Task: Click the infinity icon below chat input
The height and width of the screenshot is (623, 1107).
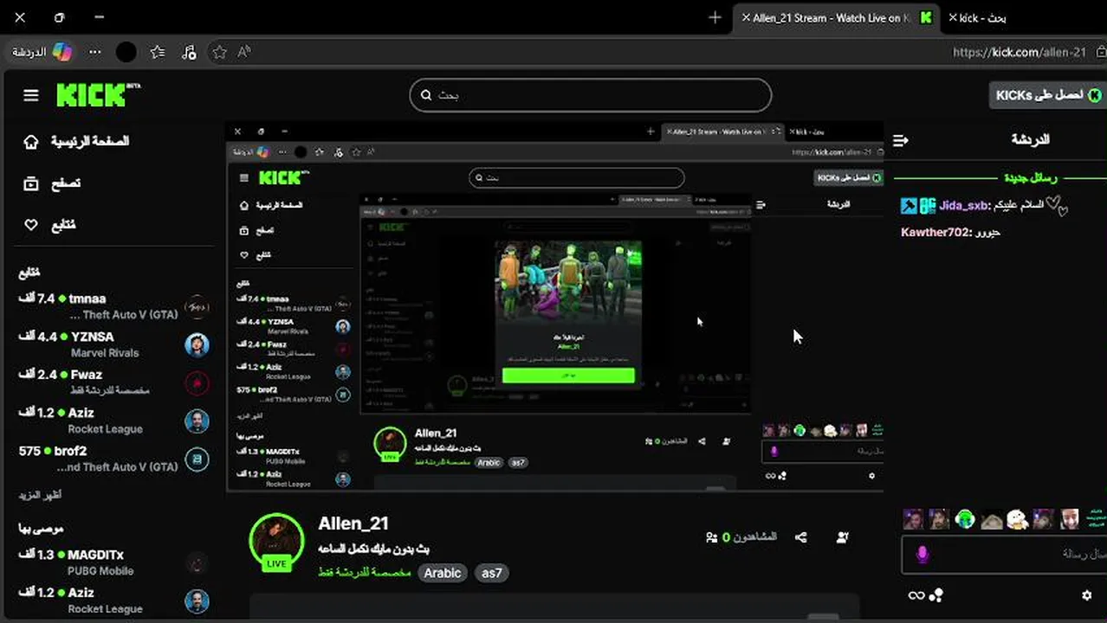Action: (x=916, y=595)
